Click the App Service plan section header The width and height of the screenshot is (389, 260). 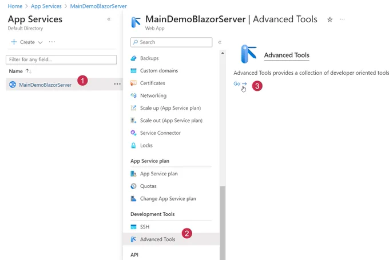click(150, 161)
